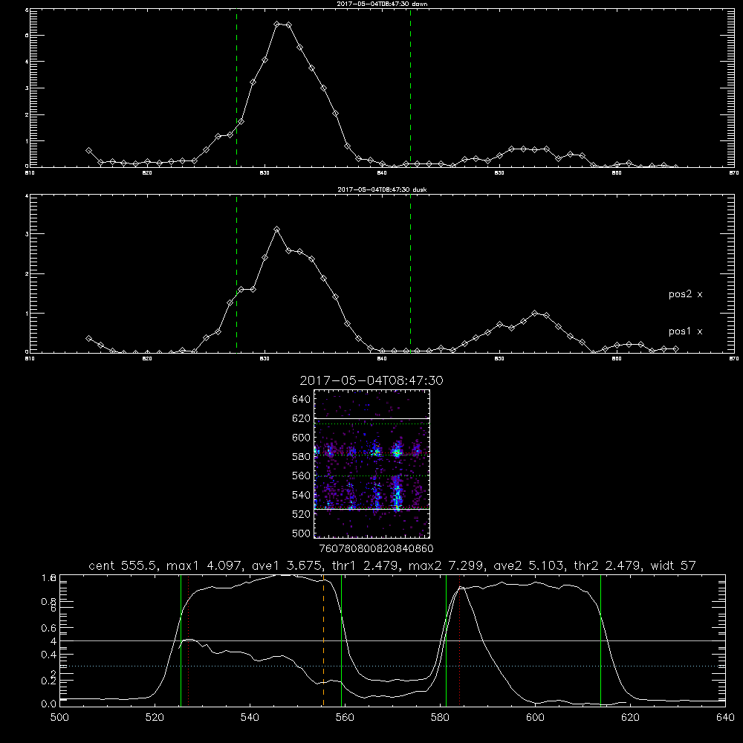743x743 pixels.
Task: Click the heatmap y-axis label 520
Action: [302, 514]
